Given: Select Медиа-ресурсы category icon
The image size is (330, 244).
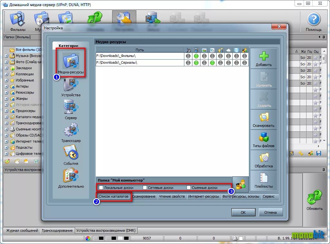Looking at the screenshot, I should (x=71, y=63).
